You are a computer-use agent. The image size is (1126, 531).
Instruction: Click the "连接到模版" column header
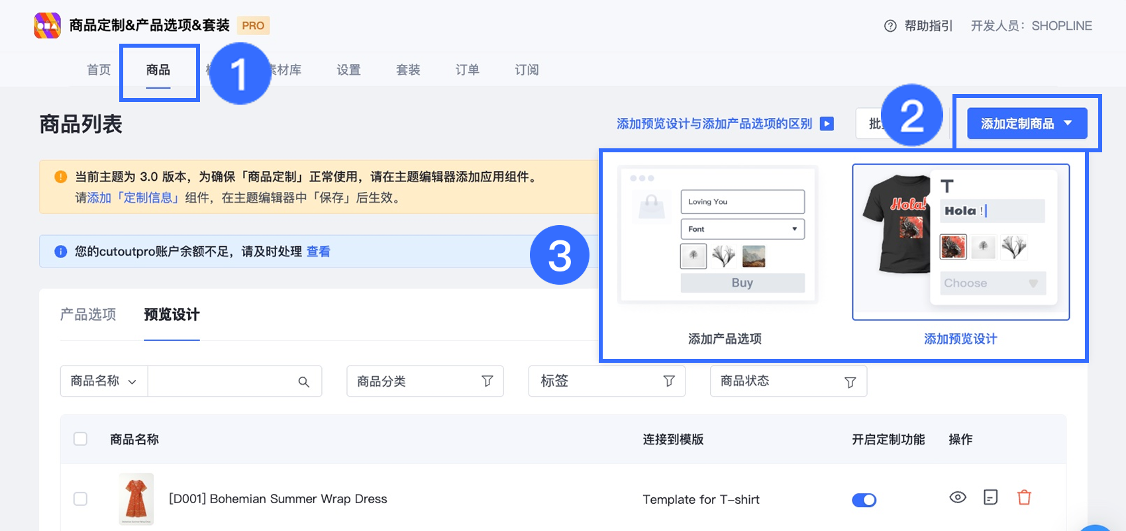click(x=673, y=440)
